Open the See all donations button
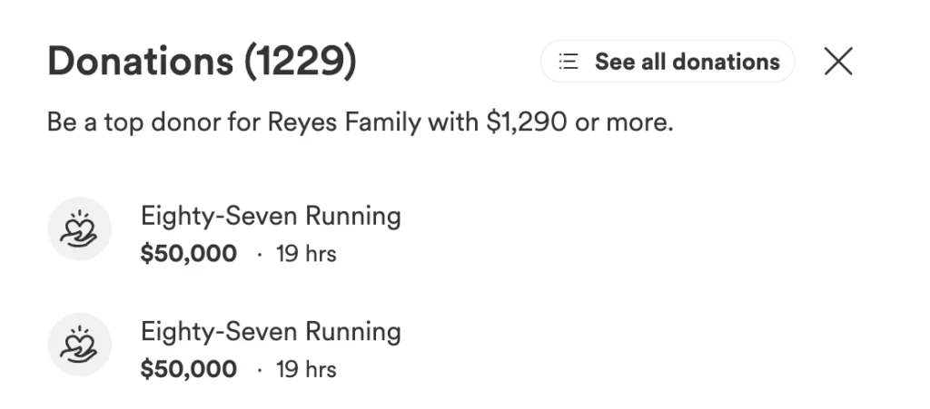Viewport: 930px width, 409px height. 668,62
